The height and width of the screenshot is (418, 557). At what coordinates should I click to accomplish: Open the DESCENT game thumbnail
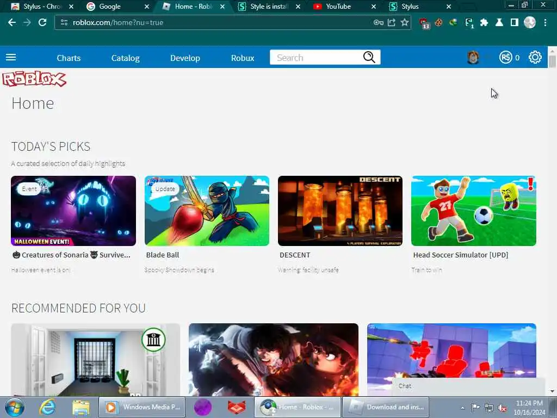[x=340, y=211]
